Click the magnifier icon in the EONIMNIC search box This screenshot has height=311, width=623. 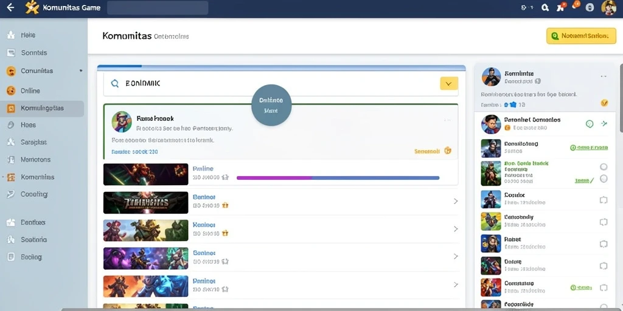(115, 83)
